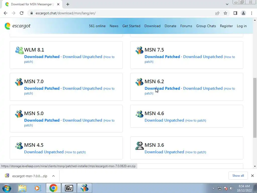Viewport: 257px width, 193px height.
Task: Open the 7-Zip taskbar icon
Action: pyautogui.click(x=69, y=188)
